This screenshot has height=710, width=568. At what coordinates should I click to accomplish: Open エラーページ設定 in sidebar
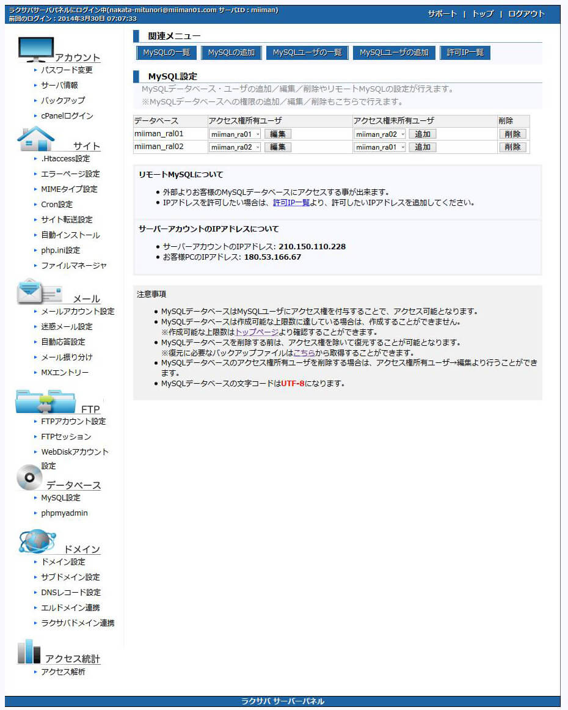70,174
